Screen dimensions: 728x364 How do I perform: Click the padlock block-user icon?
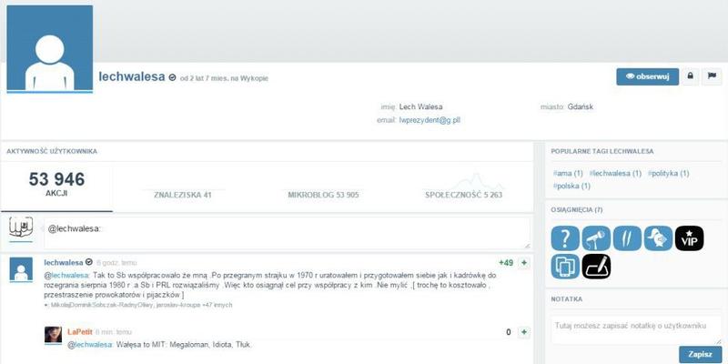click(x=690, y=76)
